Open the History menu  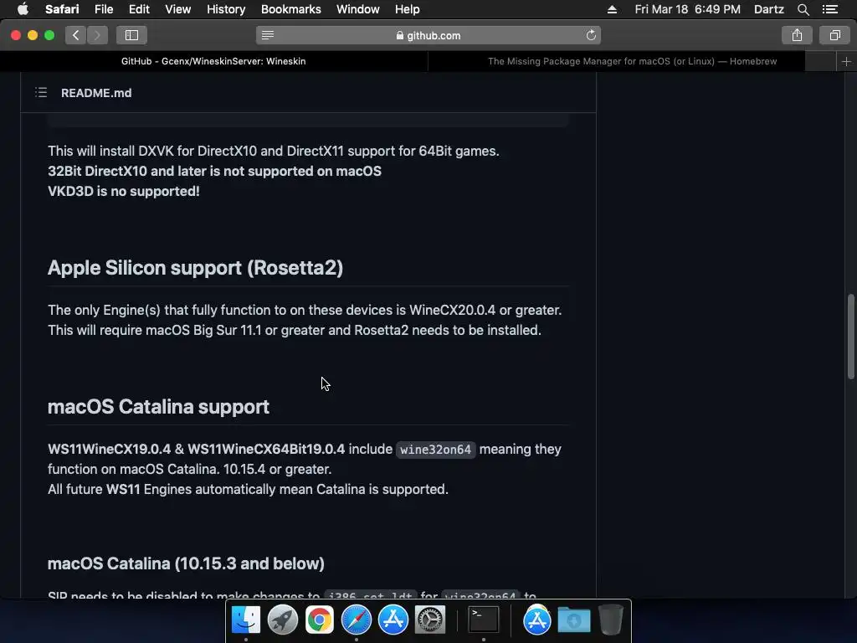(x=226, y=9)
